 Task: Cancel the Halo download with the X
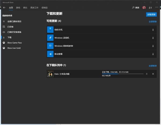153,74
